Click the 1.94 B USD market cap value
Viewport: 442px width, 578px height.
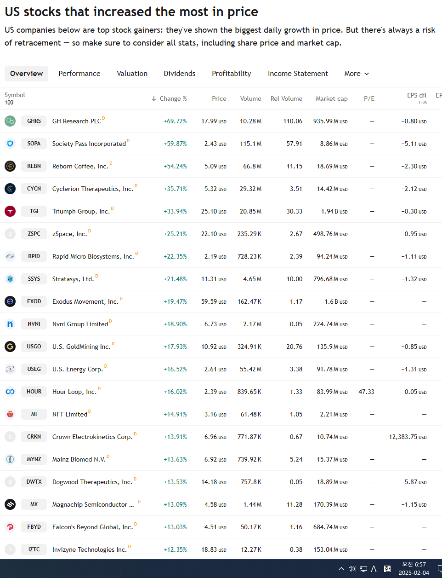point(334,211)
